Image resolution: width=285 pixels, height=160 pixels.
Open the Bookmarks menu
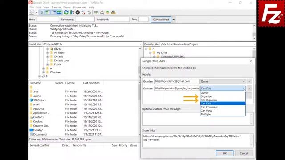(79, 8)
